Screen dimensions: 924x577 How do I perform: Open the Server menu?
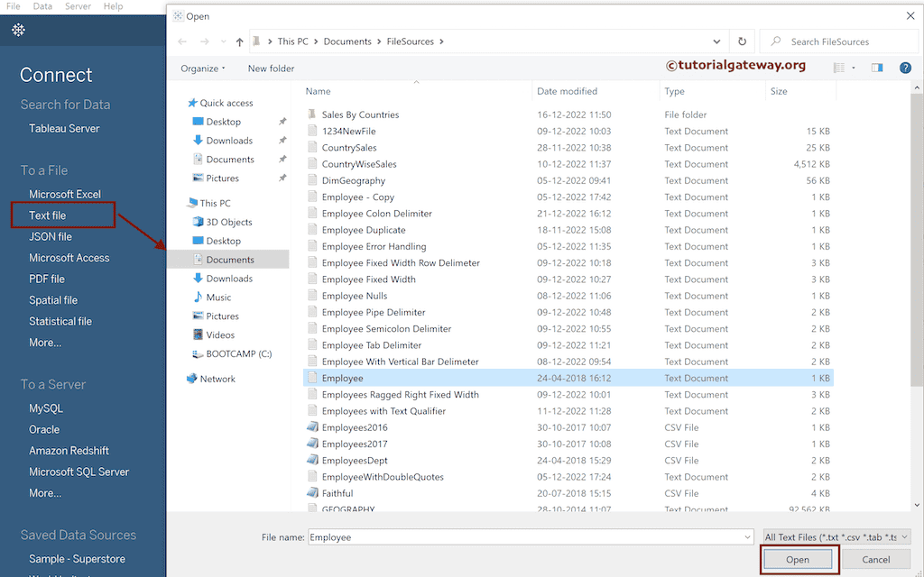(x=78, y=6)
